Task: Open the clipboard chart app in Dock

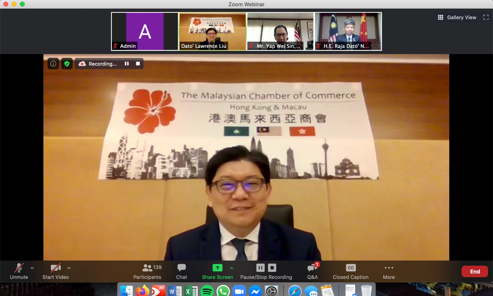Action: 327,291
